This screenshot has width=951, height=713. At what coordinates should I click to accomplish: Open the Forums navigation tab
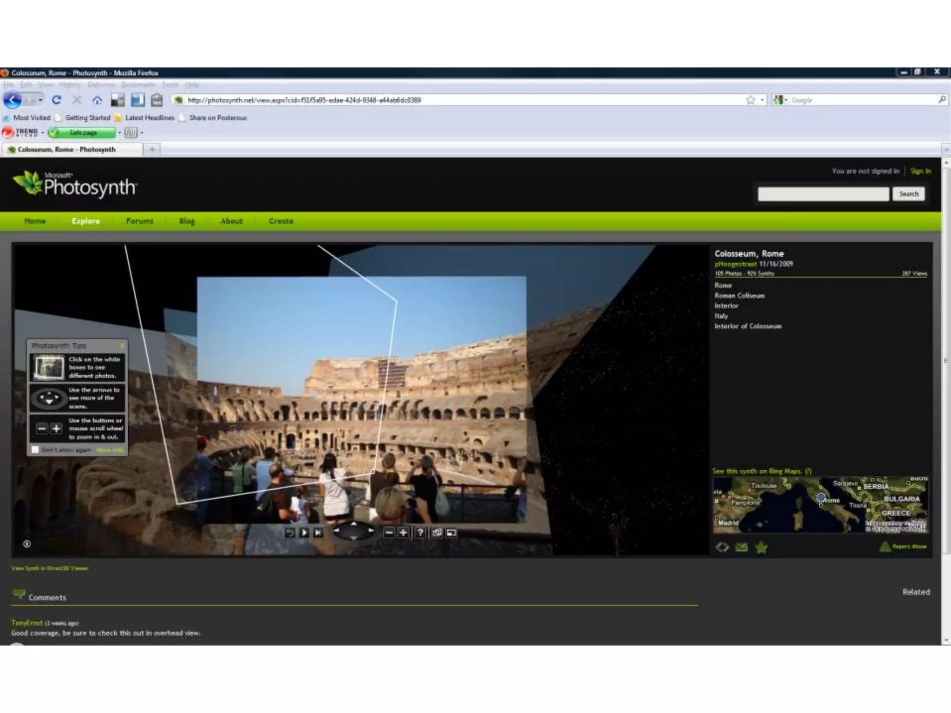point(140,221)
